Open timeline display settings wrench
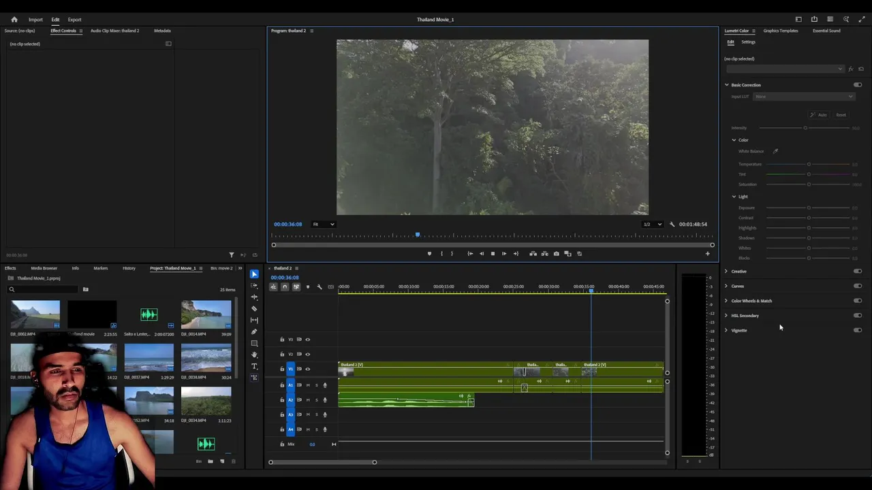 [x=320, y=287]
